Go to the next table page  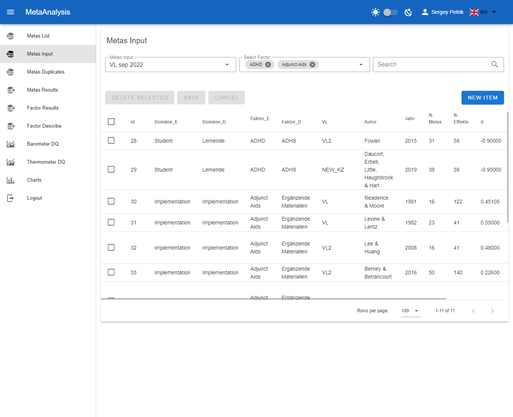point(492,311)
